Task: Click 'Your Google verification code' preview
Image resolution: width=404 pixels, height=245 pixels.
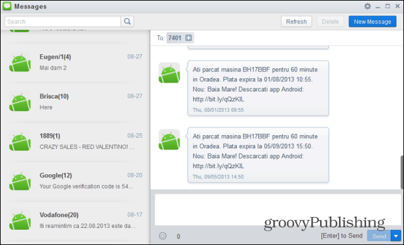Action: (86, 186)
